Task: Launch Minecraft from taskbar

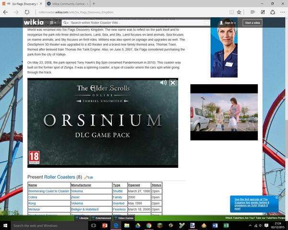Action: 160,225
